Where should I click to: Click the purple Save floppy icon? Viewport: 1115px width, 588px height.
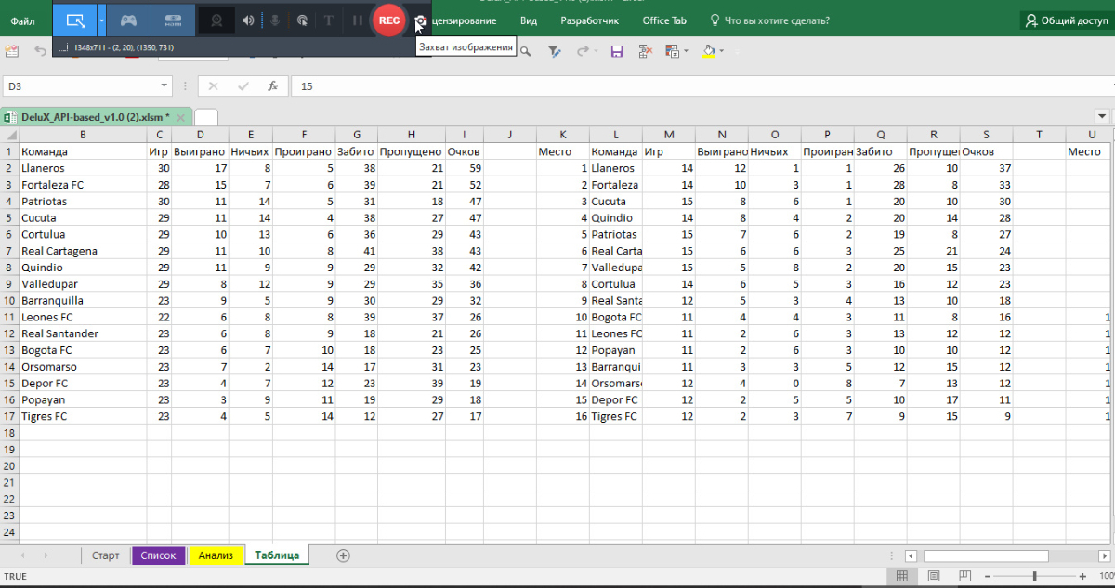coord(617,51)
